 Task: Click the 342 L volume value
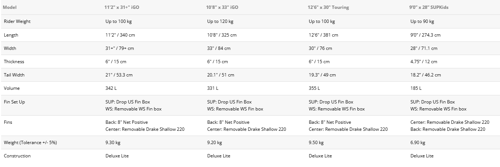pyautogui.click(x=111, y=88)
